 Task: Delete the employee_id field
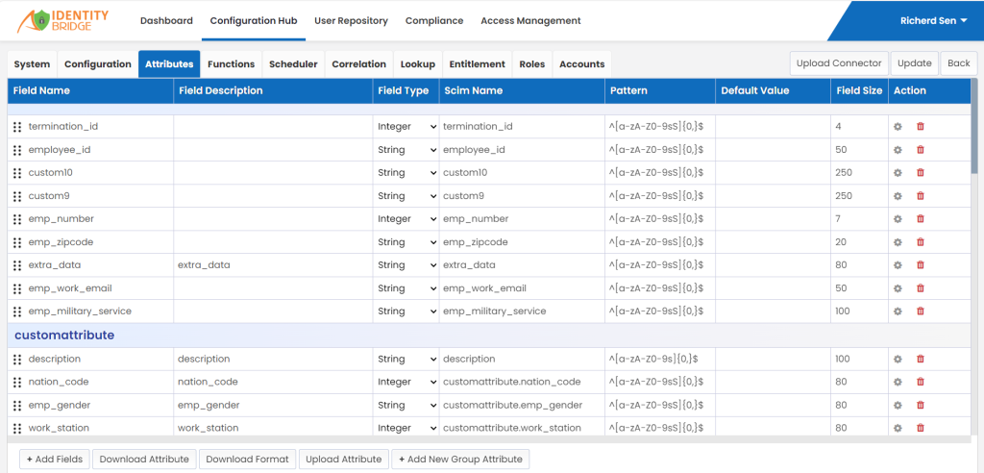(x=921, y=150)
